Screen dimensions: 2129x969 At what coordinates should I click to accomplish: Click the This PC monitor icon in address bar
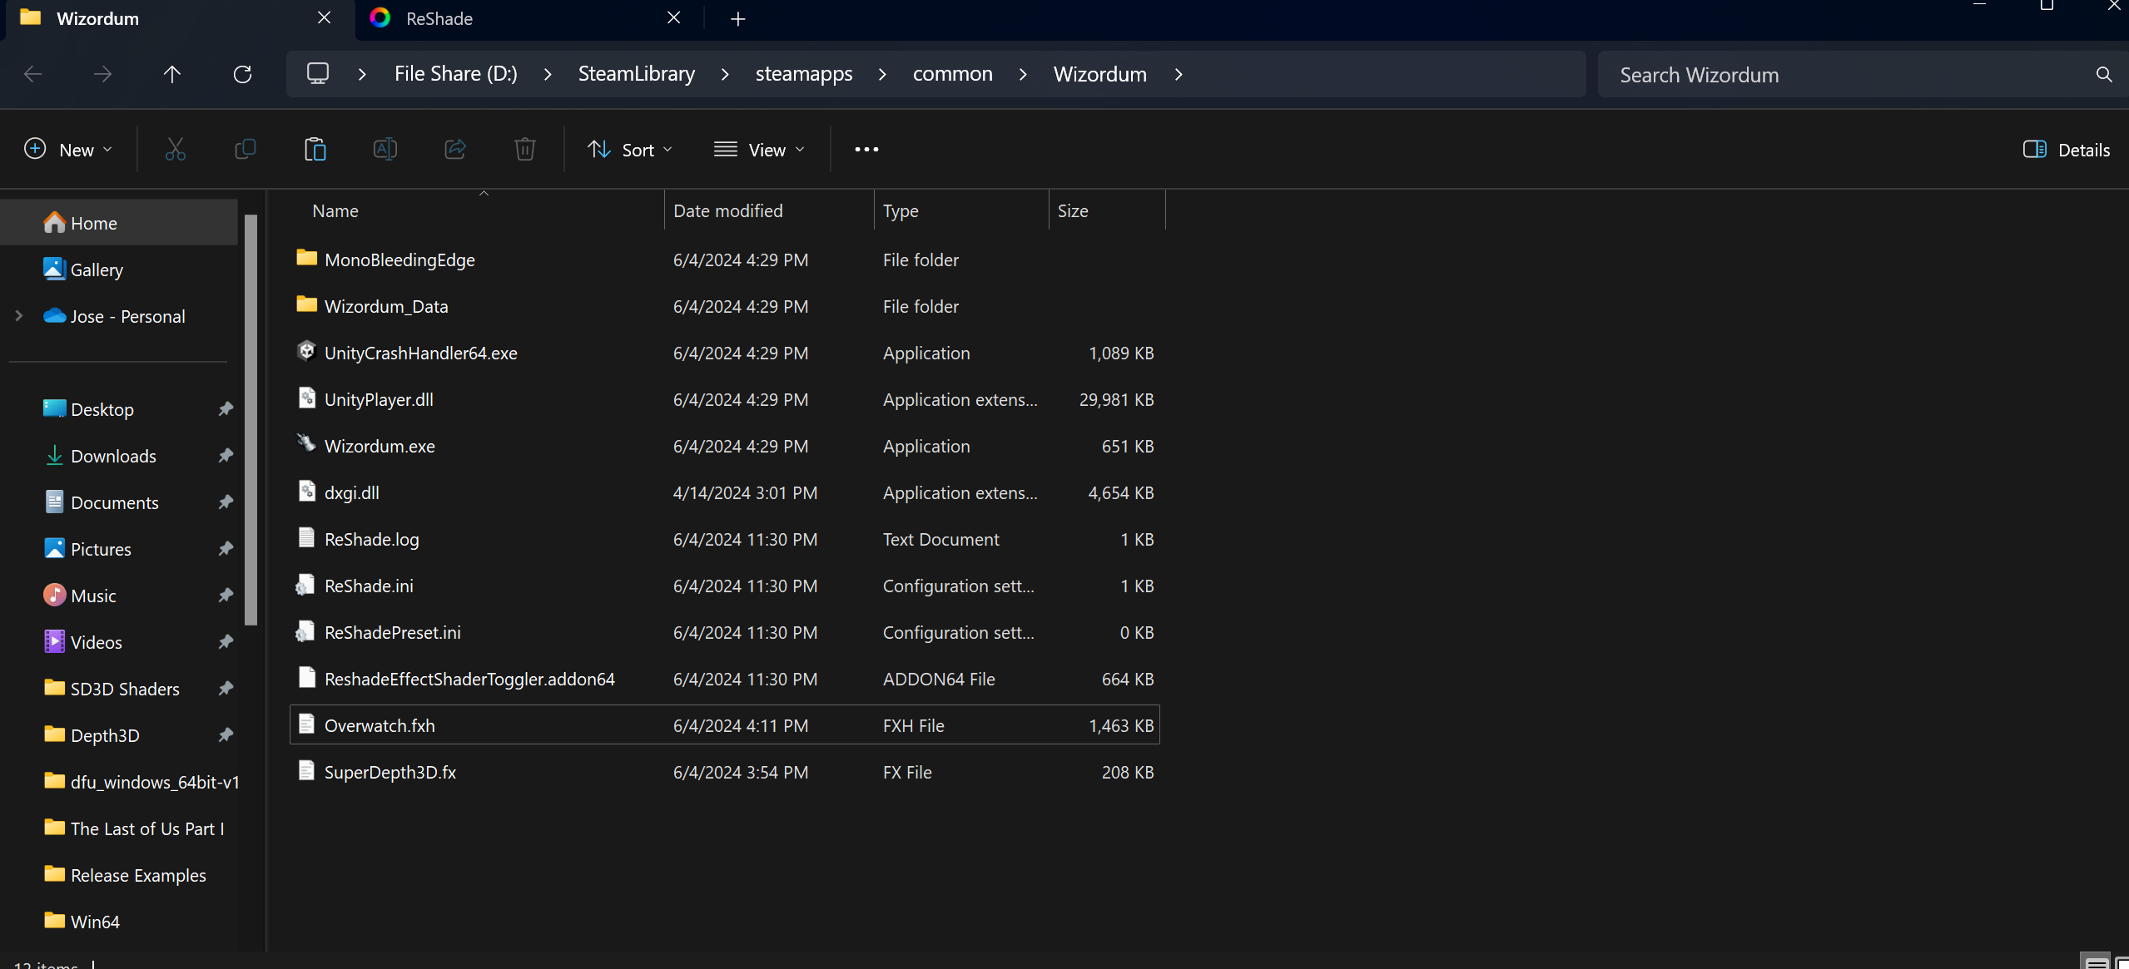click(318, 74)
